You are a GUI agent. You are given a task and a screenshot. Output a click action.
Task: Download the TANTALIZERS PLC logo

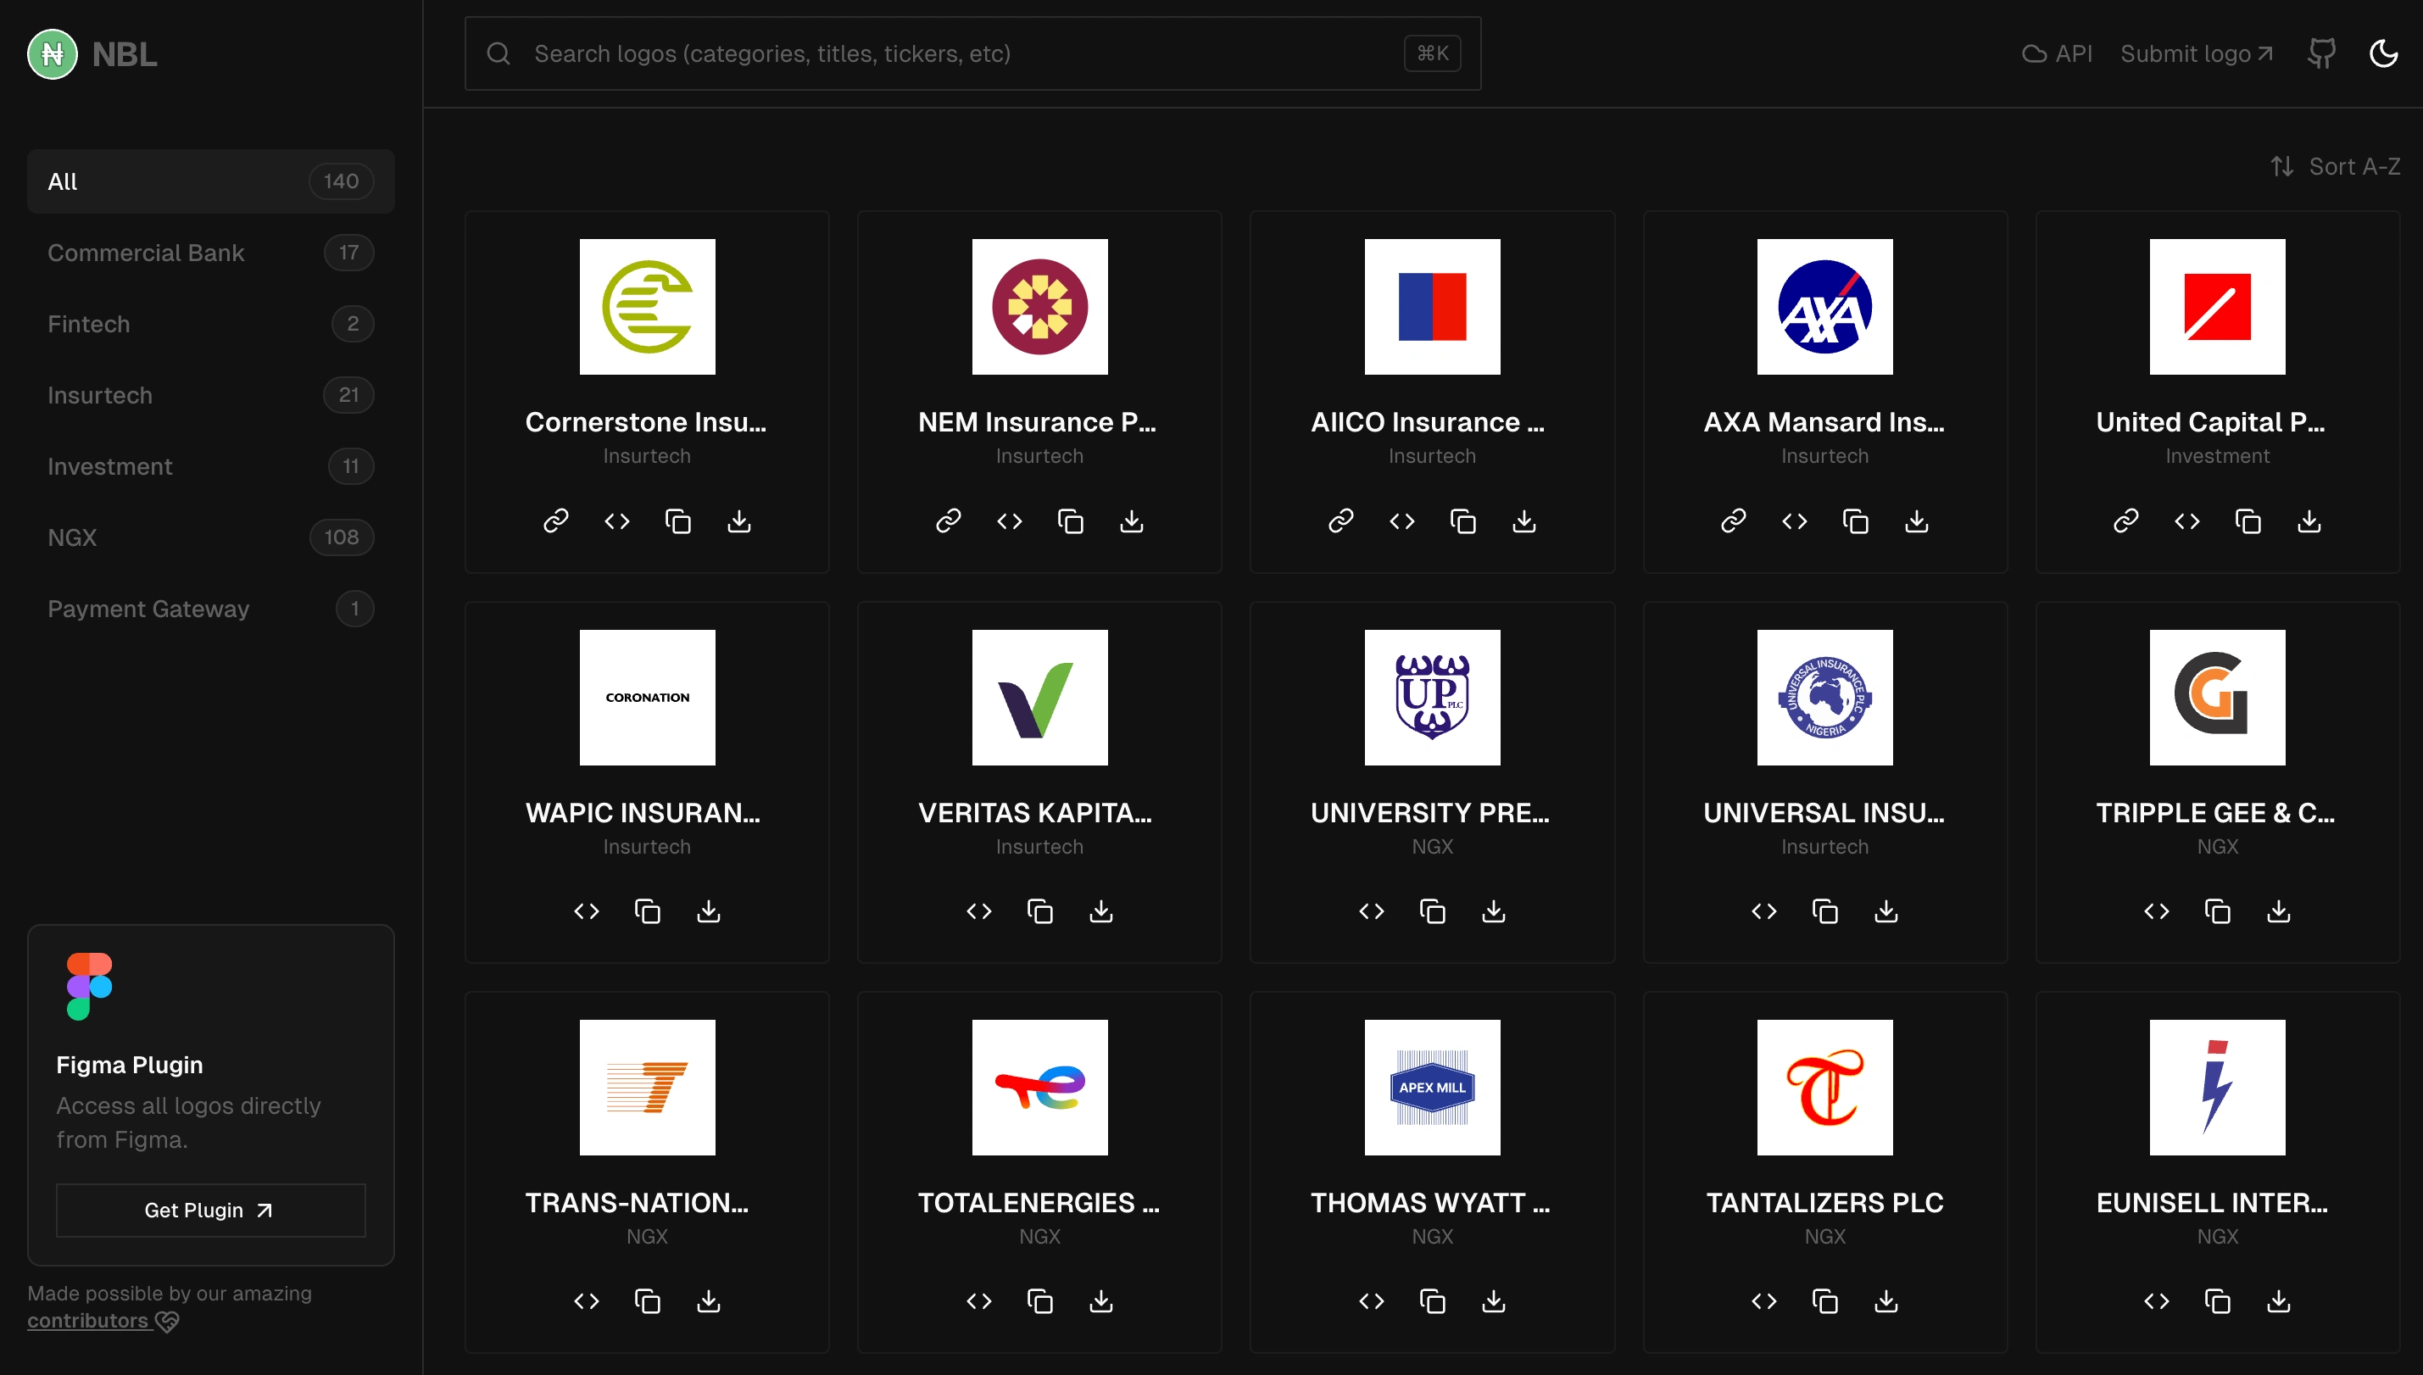pyautogui.click(x=1886, y=1301)
